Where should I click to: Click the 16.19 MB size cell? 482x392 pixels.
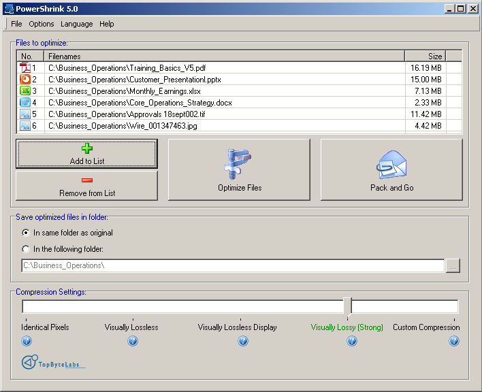[425, 67]
